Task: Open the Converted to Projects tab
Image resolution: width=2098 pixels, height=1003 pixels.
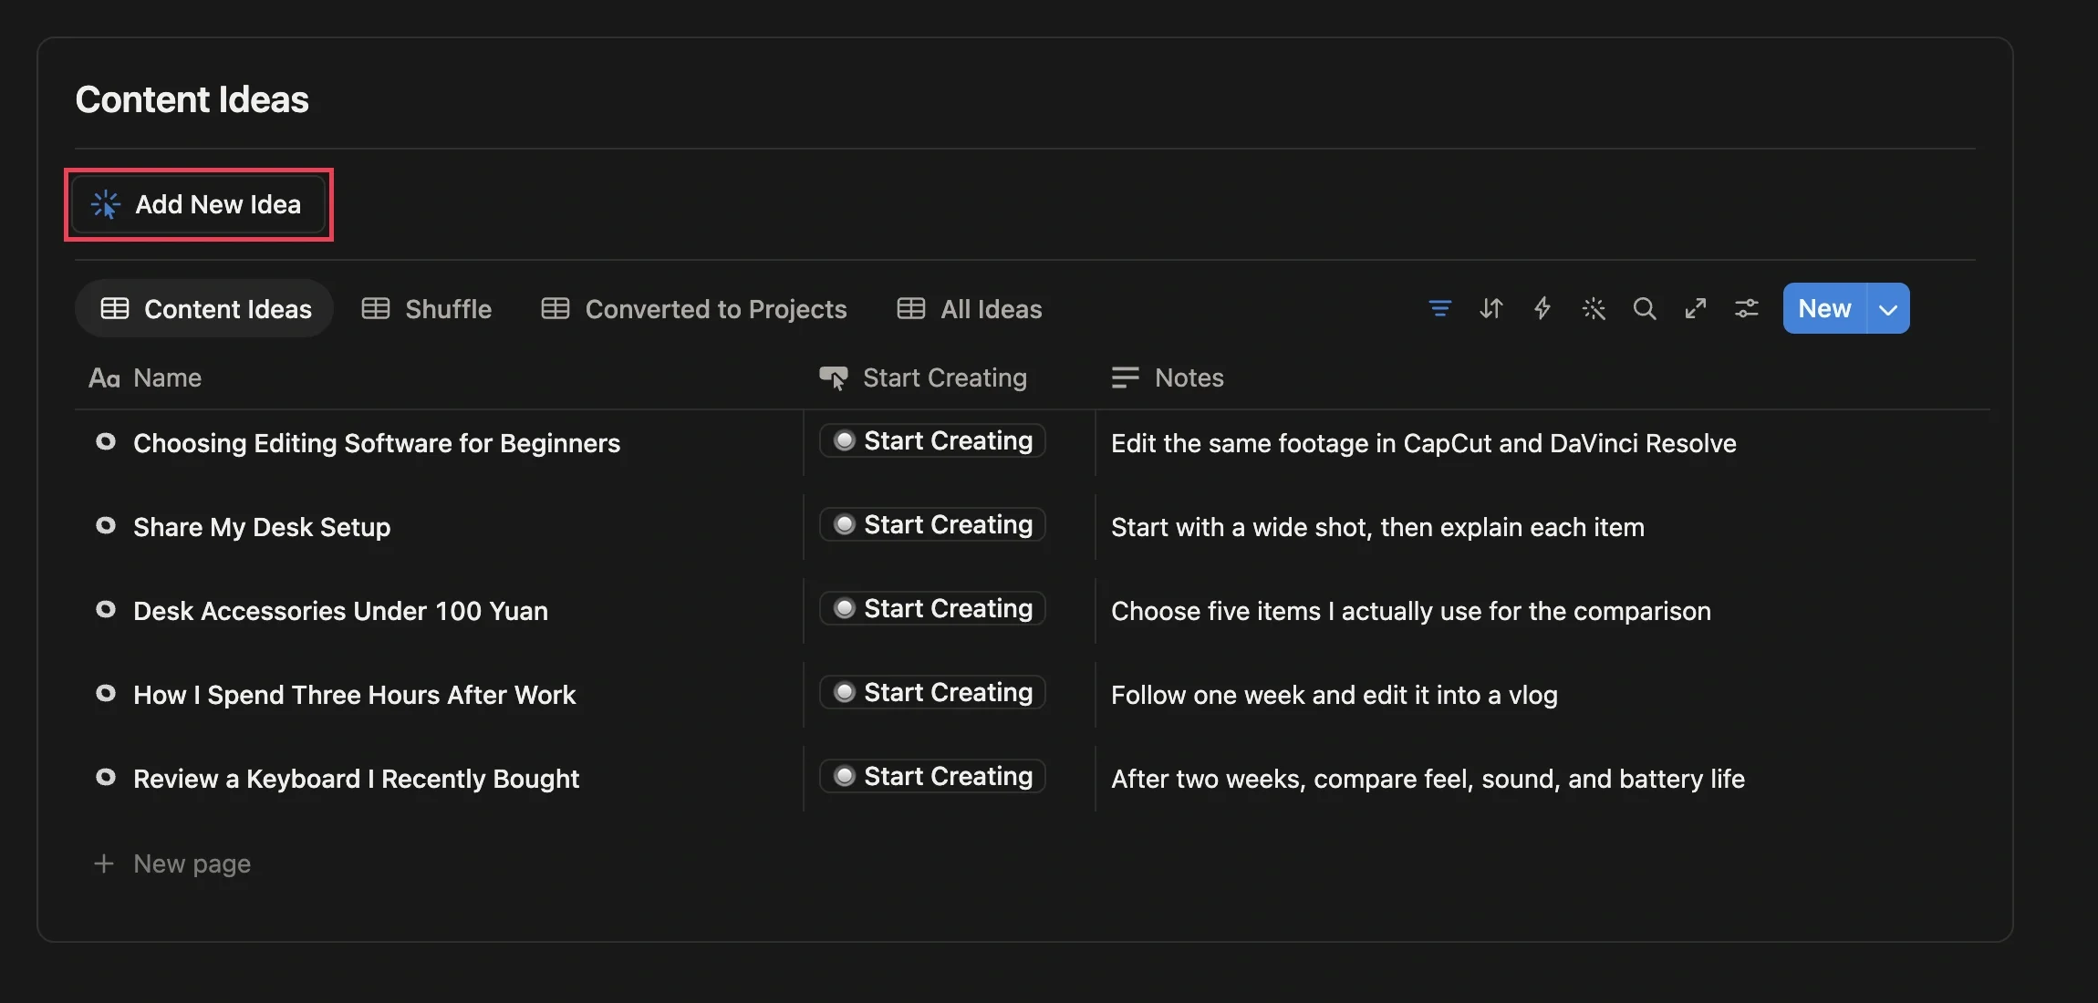Action: click(x=694, y=309)
